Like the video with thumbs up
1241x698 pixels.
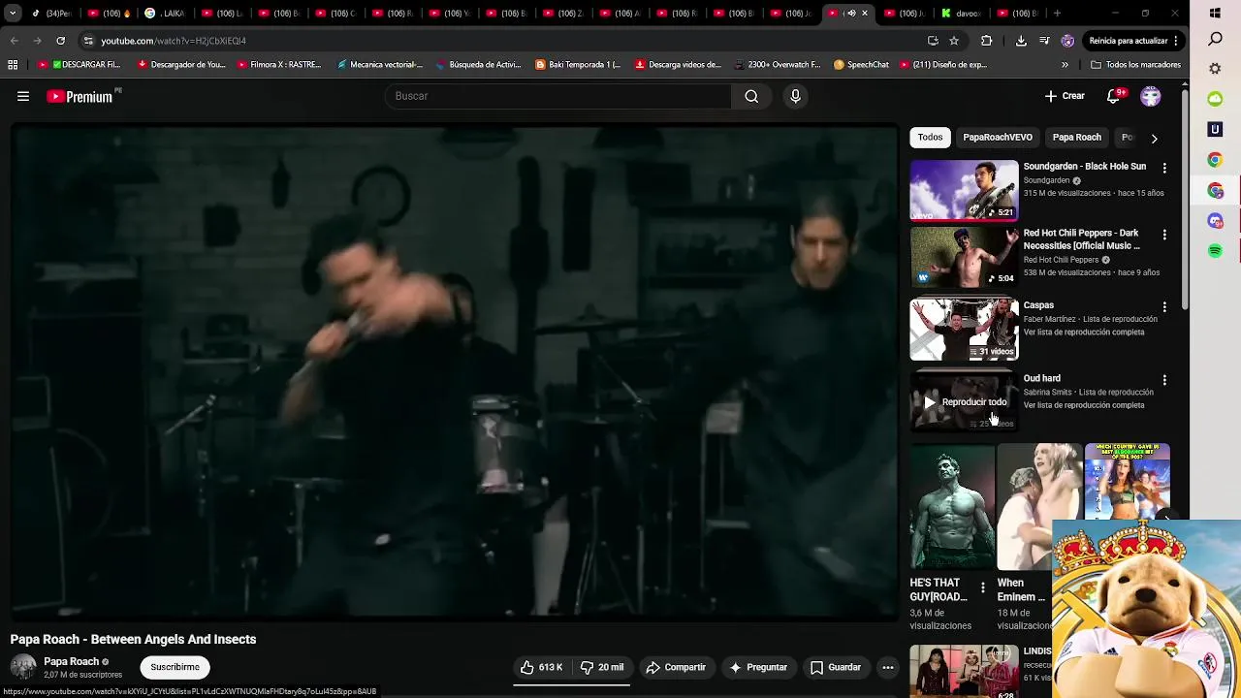541,667
